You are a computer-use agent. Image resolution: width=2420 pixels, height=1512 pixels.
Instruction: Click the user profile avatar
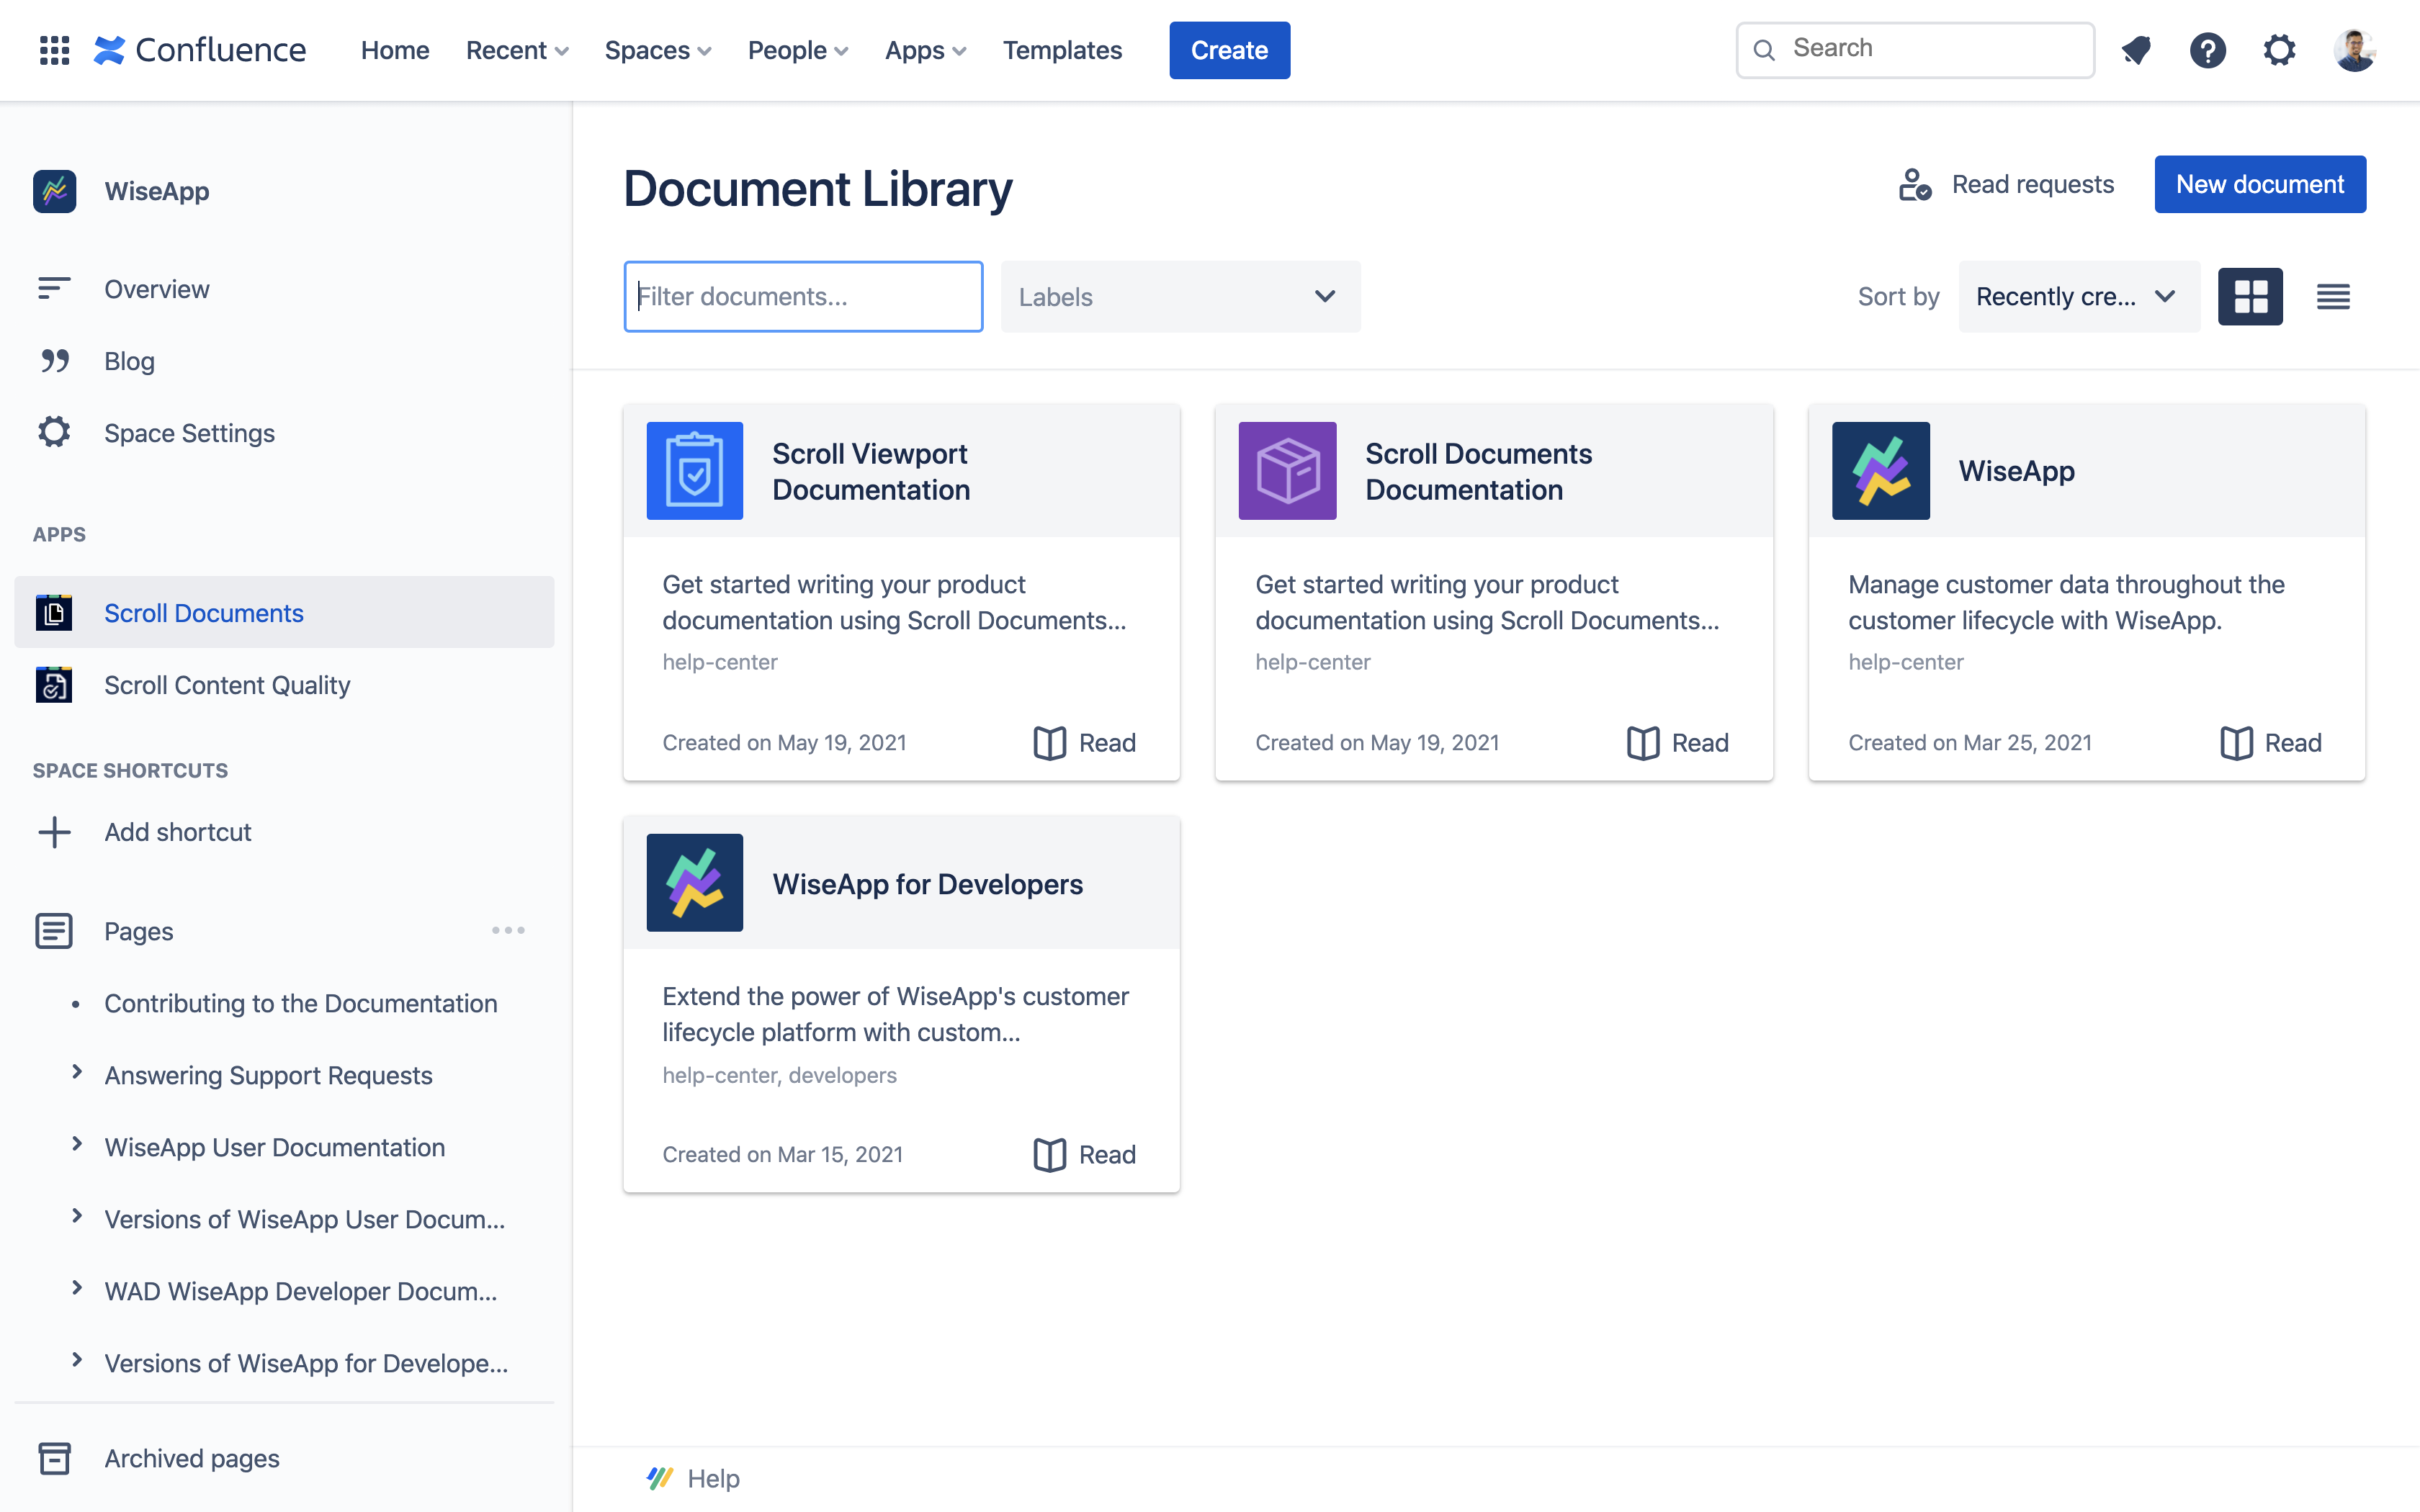(x=2354, y=50)
